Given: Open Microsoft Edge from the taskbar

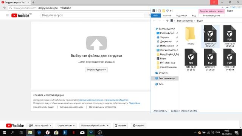Looking at the screenshot, I should pyautogui.click(x=39, y=133).
